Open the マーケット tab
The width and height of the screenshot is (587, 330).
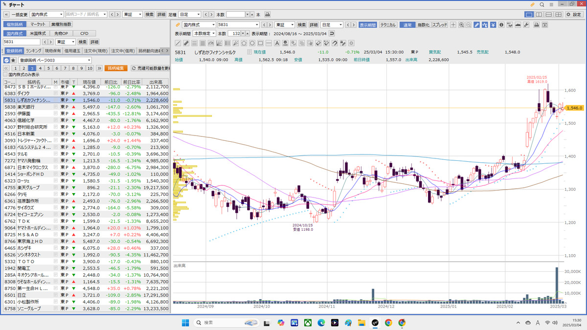coord(38,24)
